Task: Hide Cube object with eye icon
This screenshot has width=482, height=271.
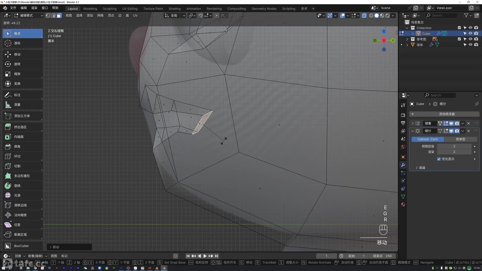Action: click(470, 34)
